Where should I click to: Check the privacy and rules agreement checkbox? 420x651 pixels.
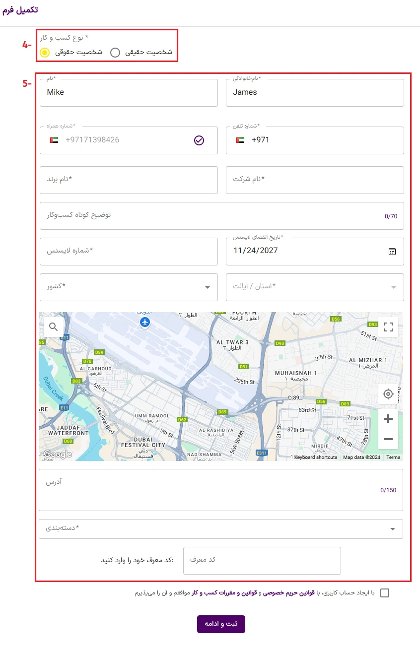(x=385, y=593)
